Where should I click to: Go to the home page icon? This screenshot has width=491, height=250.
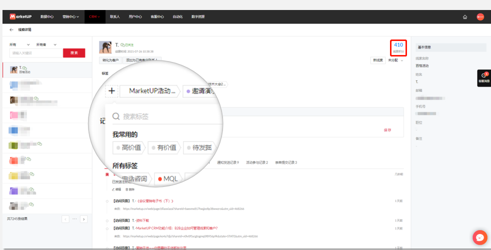pos(465,17)
